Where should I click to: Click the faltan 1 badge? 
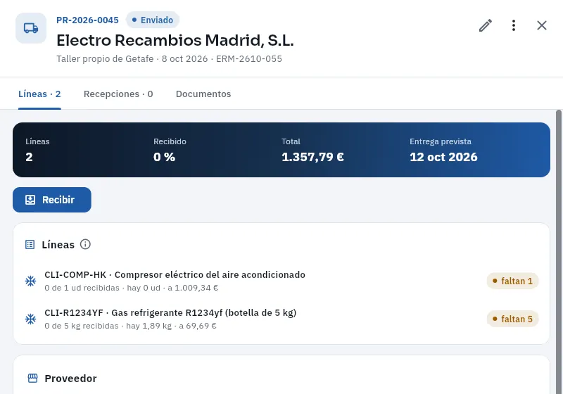point(512,281)
